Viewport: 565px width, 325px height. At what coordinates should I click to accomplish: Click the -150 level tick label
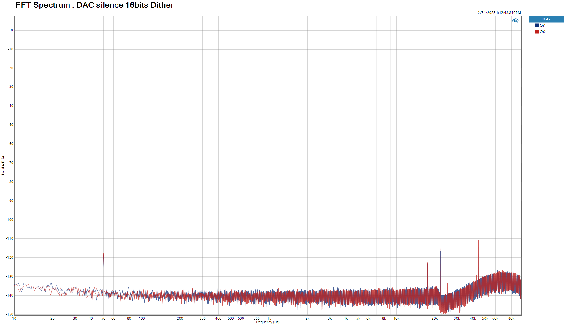pyautogui.click(x=10, y=314)
